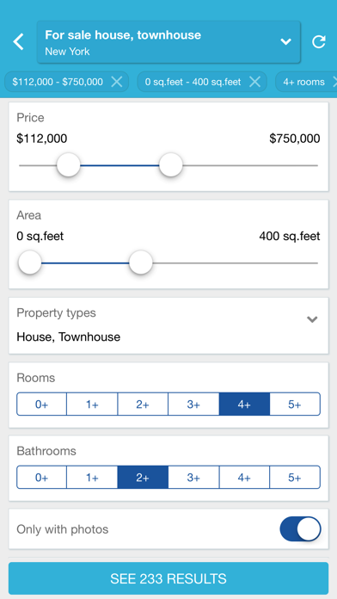
Task: Click the $750,000 maximum price value
Action: point(295,139)
